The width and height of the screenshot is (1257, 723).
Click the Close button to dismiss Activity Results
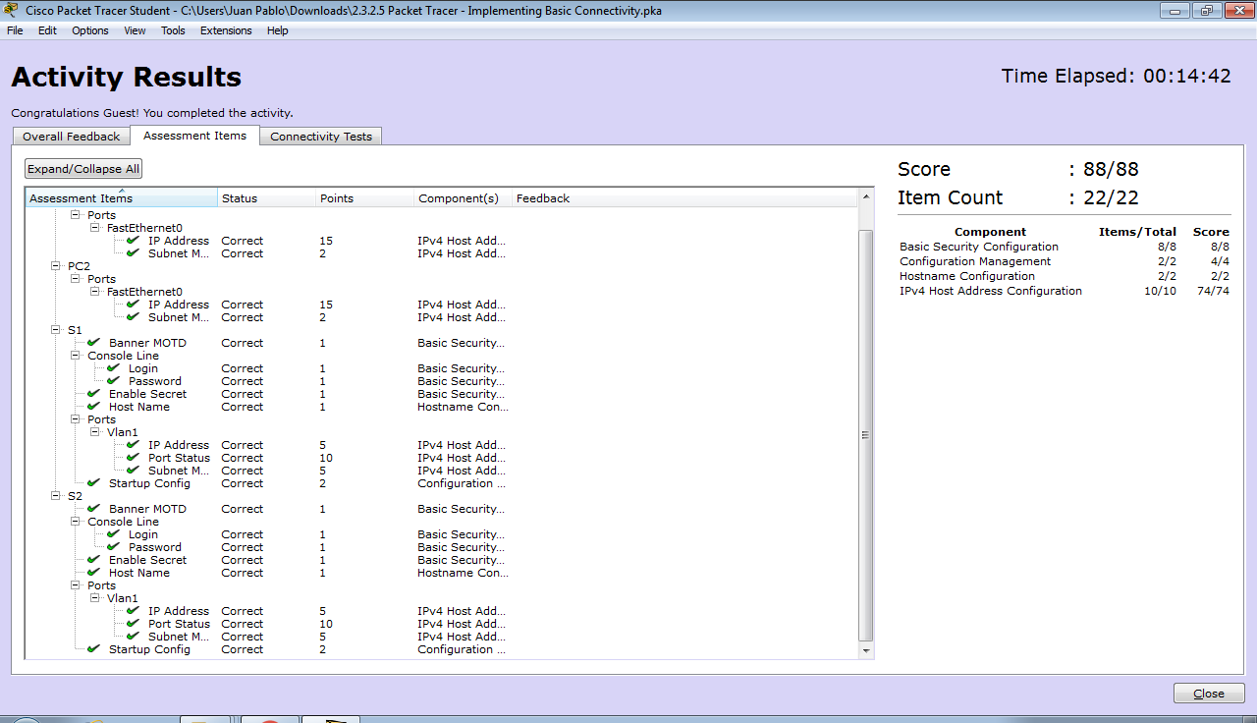click(1208, 693)
